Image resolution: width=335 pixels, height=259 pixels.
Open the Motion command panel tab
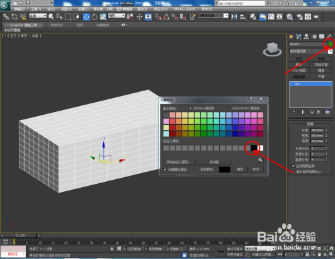(314, 37)
